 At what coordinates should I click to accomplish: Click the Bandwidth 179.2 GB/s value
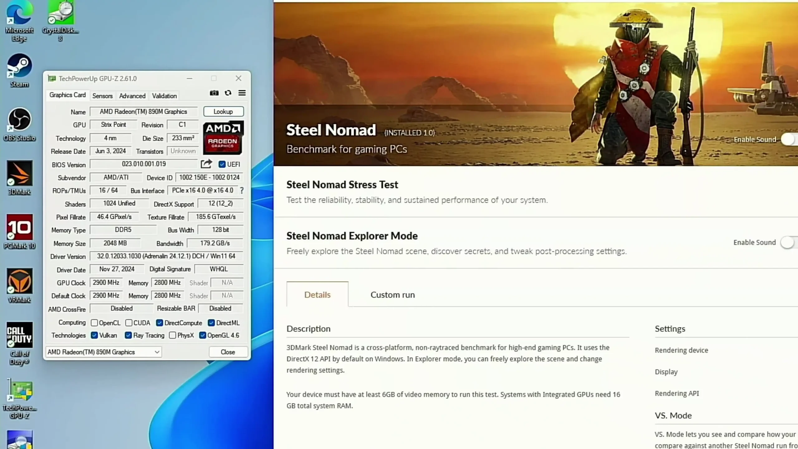click(215, 243)
